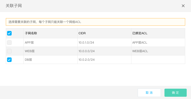Click the notice text about 网络ACL
The width and height of the screenshot is (191, 99).
[45, 22]
